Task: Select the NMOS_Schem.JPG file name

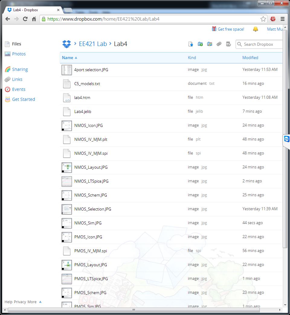Action: (91, 195)
